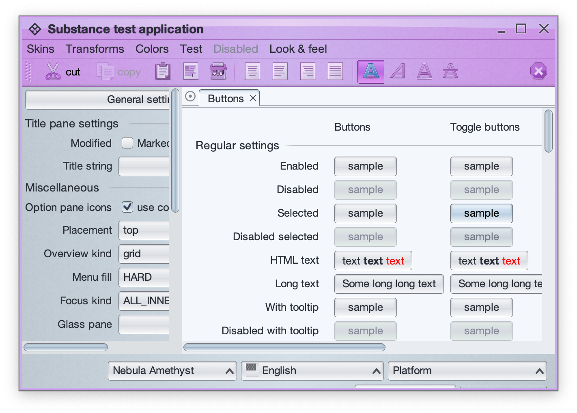The width and height of the screenshot is (577, 413).
Task: Expand the Platform combo box
Action: click(467, 371)
